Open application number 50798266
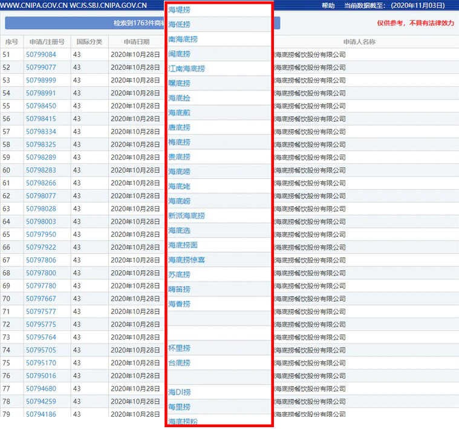459x429 pixels. pyautogui.click(x=41, y=183)
